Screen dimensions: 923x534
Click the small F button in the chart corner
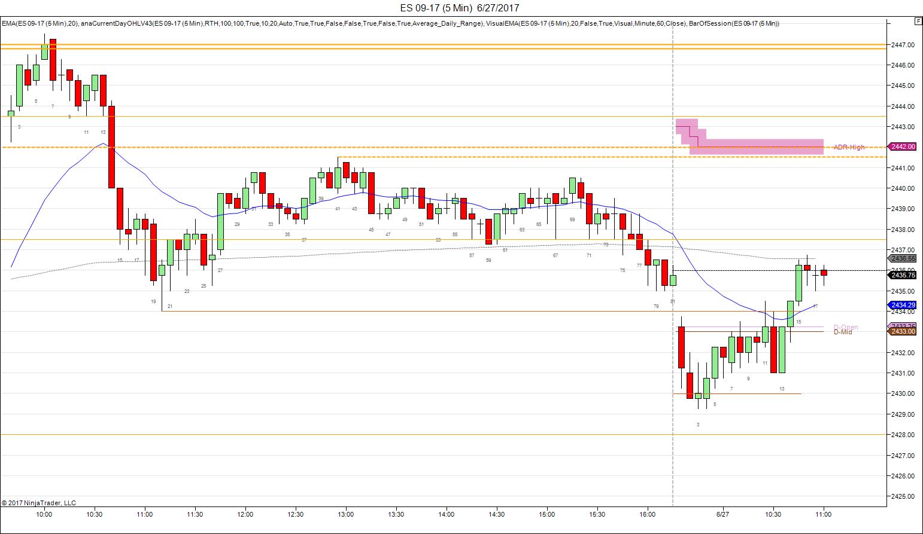[x=918, y=21]
